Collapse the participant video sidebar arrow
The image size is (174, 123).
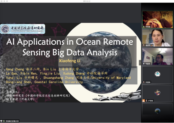tap(140, 63)
